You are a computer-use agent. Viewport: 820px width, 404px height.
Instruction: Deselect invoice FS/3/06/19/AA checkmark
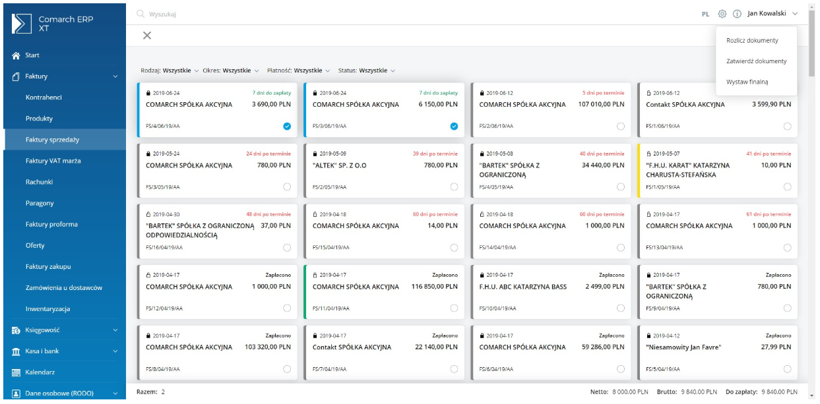tap(454, 126)
